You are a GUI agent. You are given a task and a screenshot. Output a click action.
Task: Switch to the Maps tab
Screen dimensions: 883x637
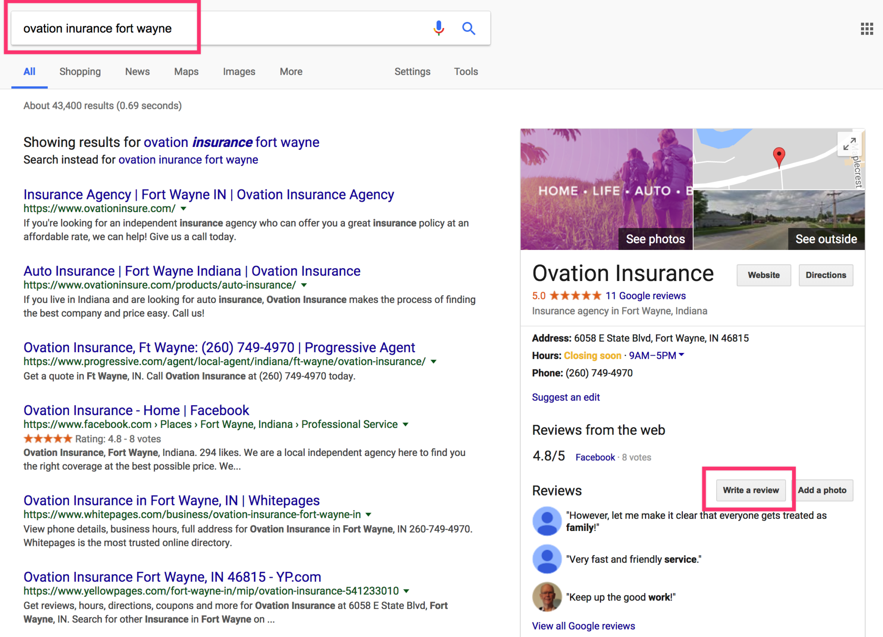(186, 72)
